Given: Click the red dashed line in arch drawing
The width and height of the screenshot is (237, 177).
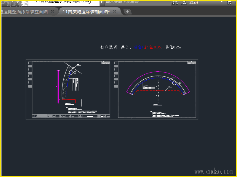Looking at the screenshot, I should tap(158, 91).
